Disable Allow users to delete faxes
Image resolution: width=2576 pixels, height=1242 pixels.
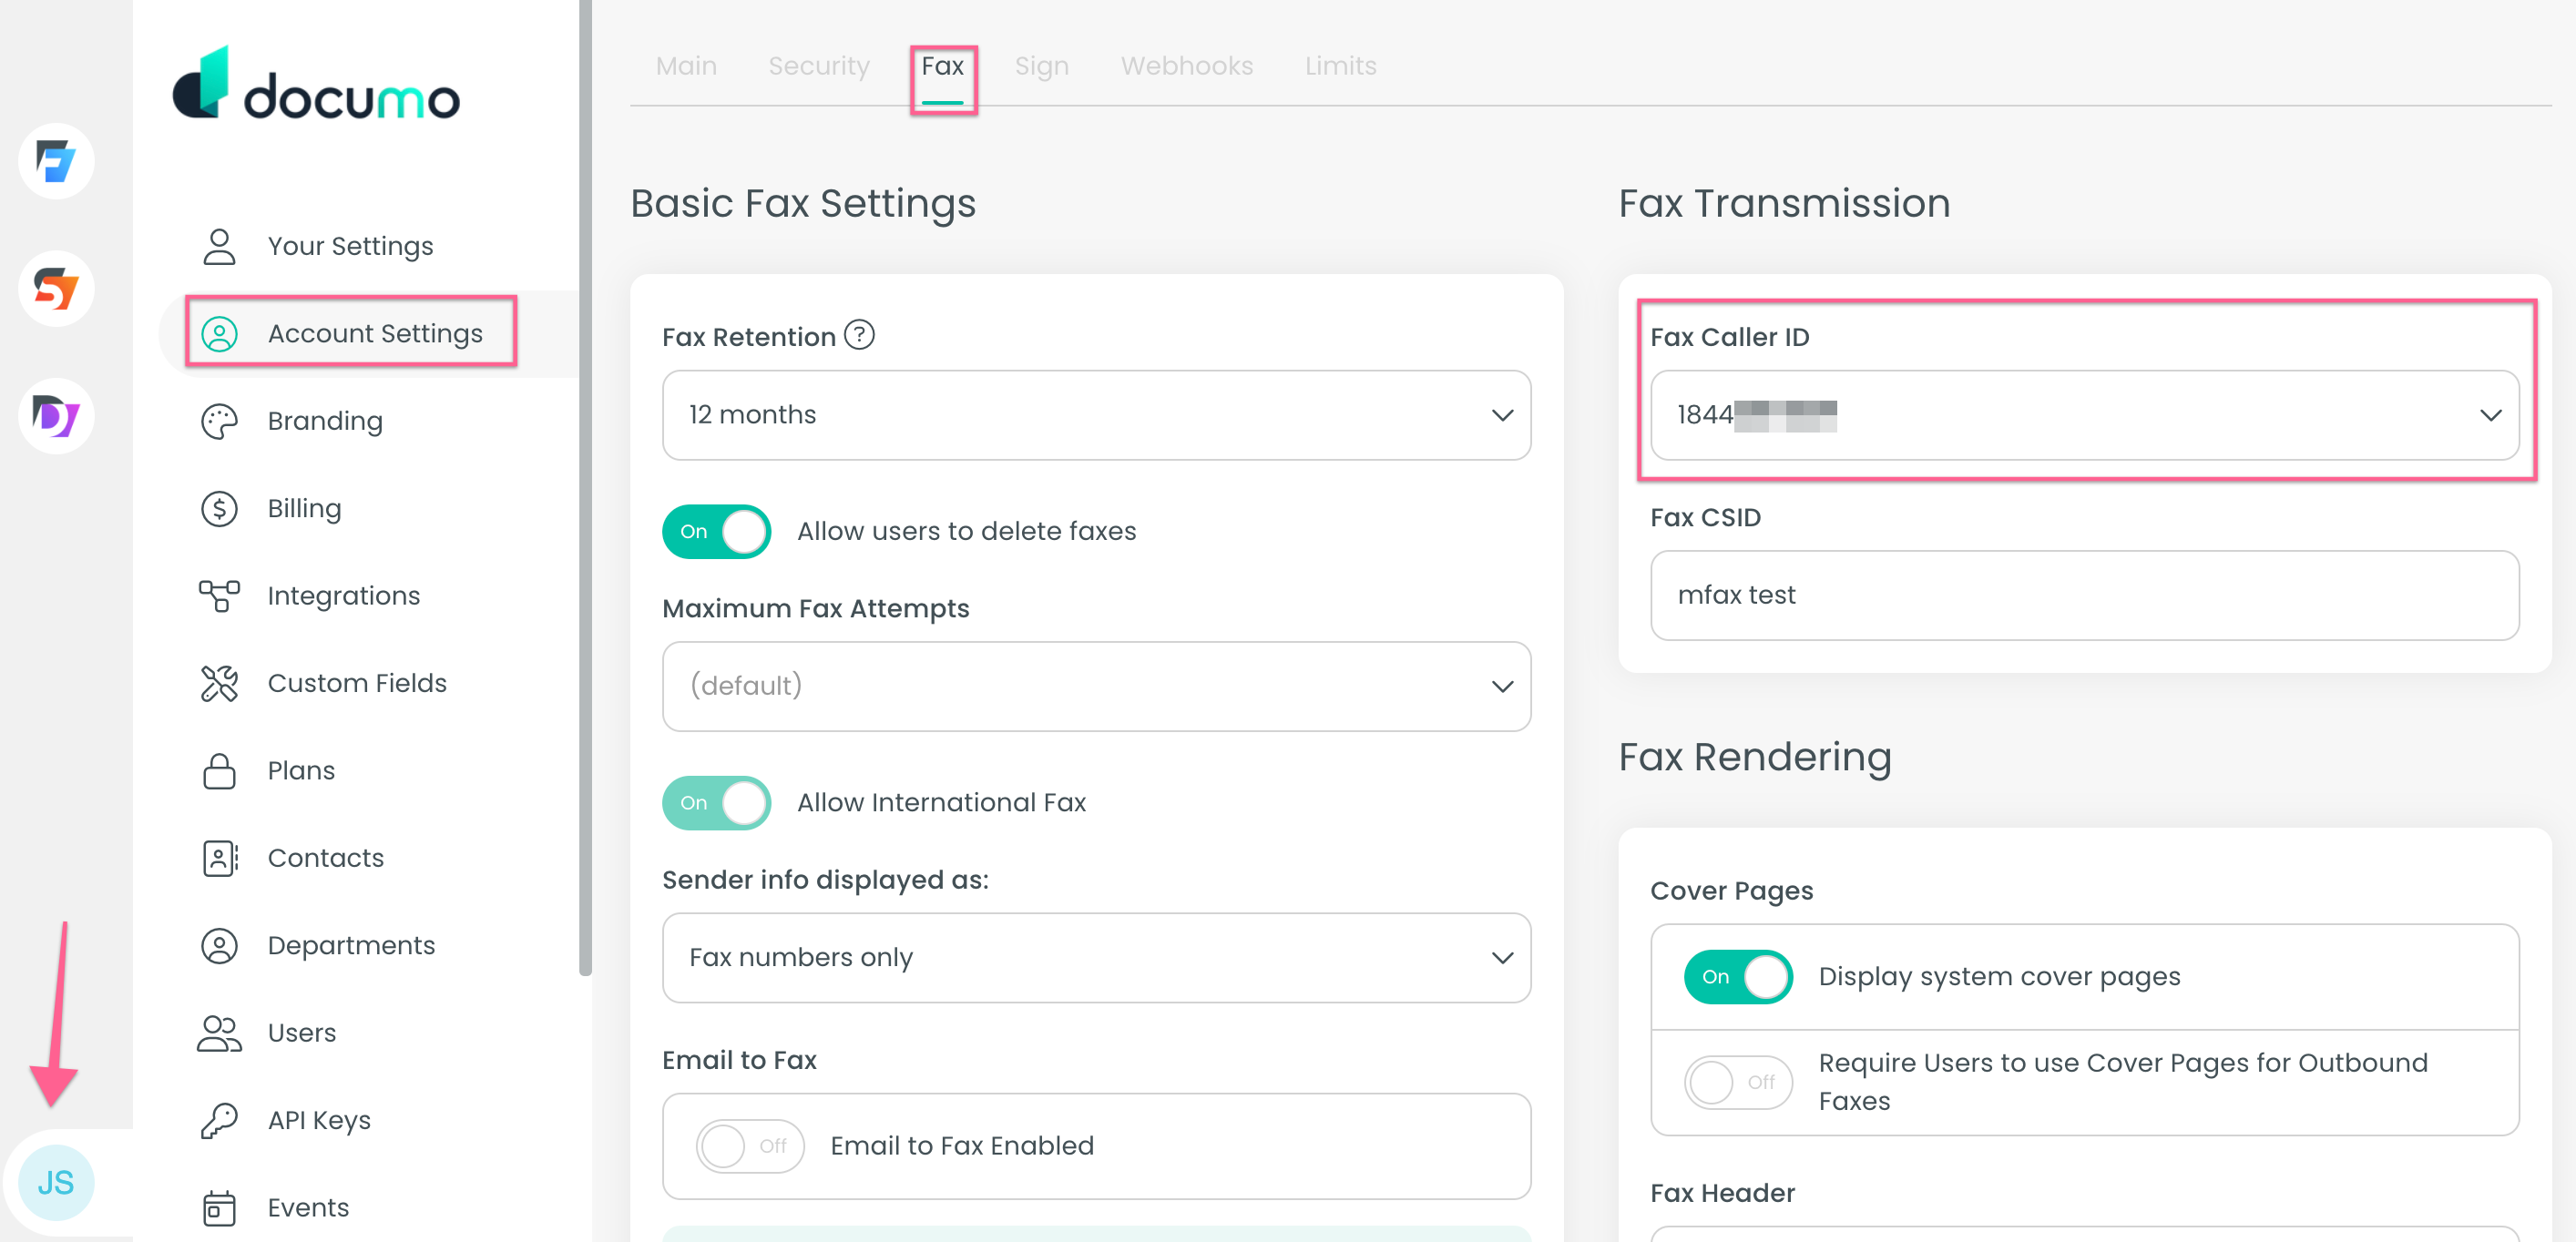coord(716,531)
